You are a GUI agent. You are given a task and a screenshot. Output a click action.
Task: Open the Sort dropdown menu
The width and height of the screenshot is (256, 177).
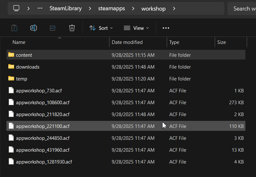coord(101,28)
